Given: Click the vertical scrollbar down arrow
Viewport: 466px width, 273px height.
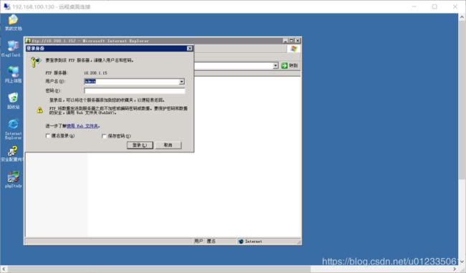Looking at the screenshot, I should [x=462, y=262].
